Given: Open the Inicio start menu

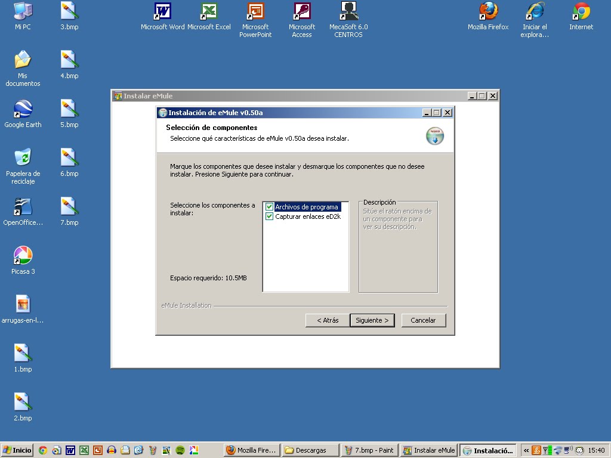Looking at the screenshot, I should (x=17, y=450).
